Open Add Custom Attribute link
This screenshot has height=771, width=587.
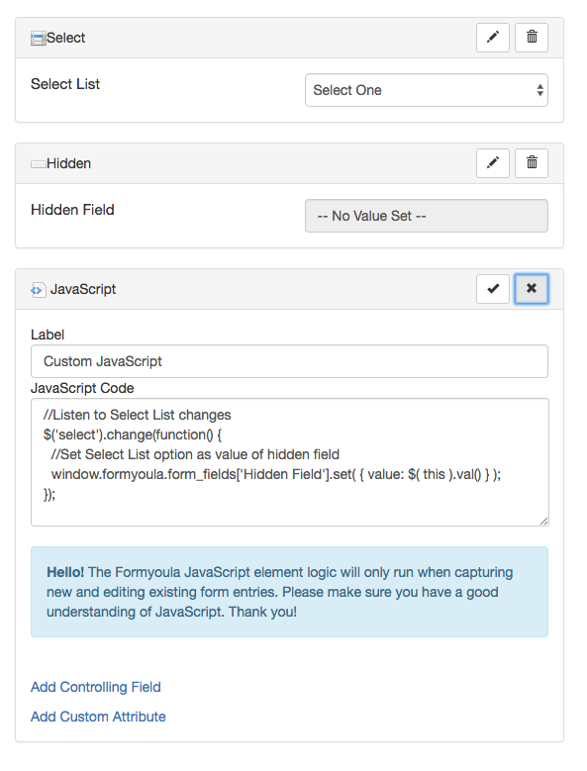point(98,717)
